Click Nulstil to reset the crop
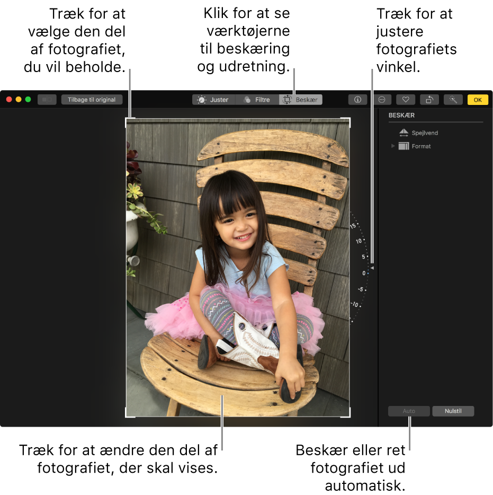Viewport: 493px width, 495px height. pos(453,411)
